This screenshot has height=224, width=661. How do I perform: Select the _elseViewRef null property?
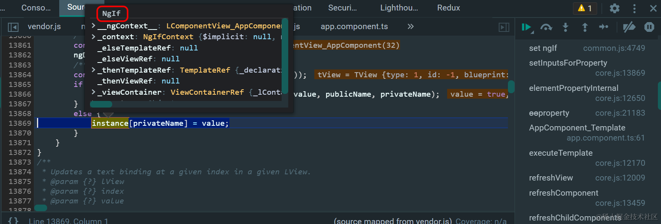[x=138, y=59]
